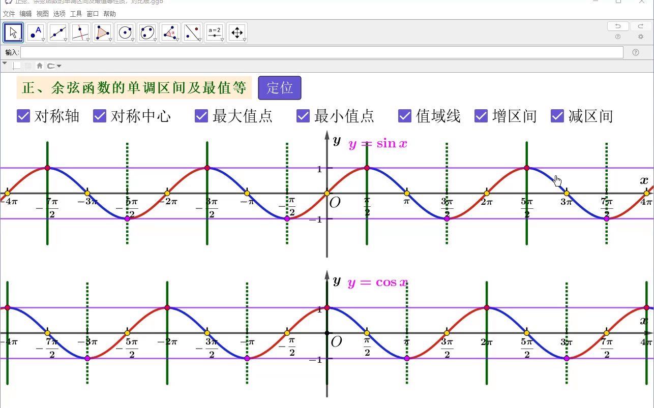Click the Undo arrow icon
This screenshot has width=654, height=408.
[x=618, y=26]
